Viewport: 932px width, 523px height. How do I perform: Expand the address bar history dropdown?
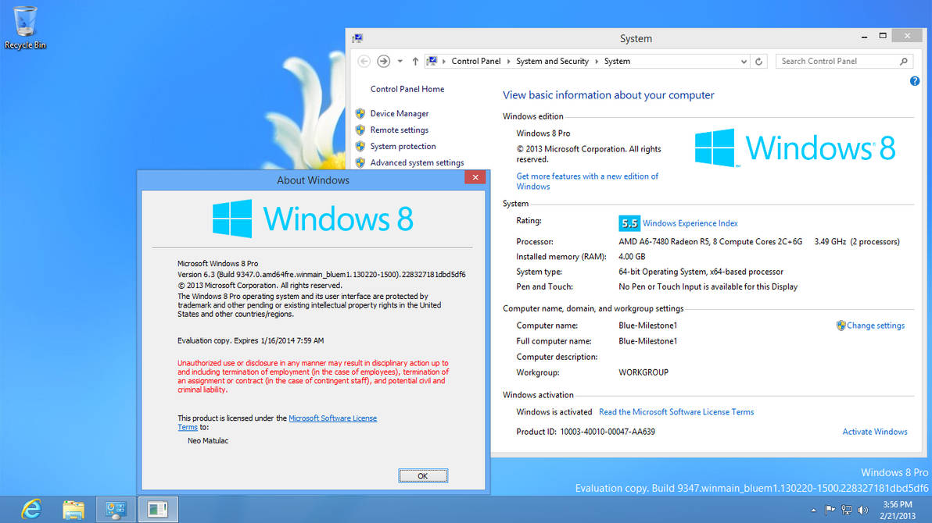click(x=744, y=61)
